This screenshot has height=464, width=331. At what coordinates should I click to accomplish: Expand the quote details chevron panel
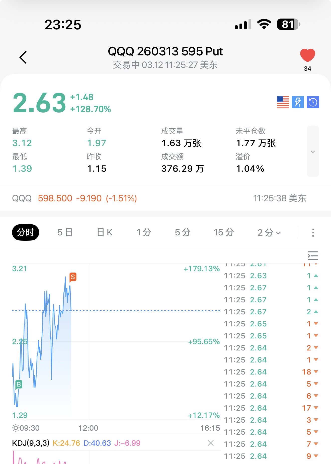[x=313, y=151]
